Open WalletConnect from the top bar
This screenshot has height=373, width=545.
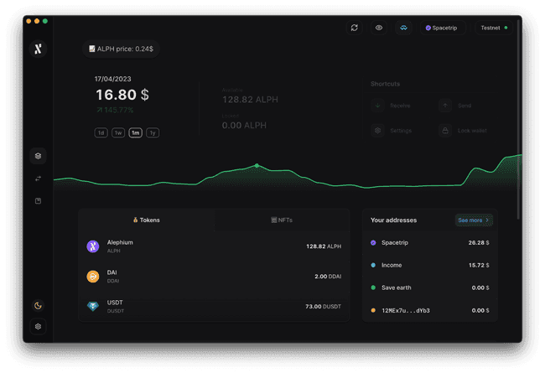(x=403, y=28)
